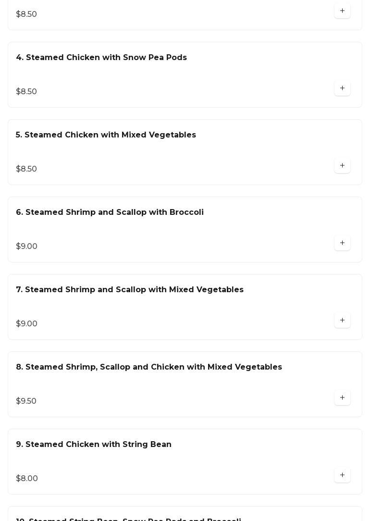Add Steamed Chicken with String Bean

(342, 475)
